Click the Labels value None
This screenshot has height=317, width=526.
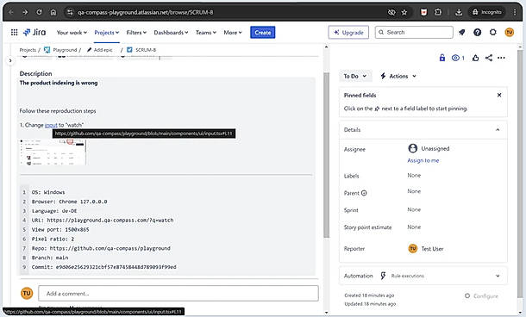(x=414, y=175)
